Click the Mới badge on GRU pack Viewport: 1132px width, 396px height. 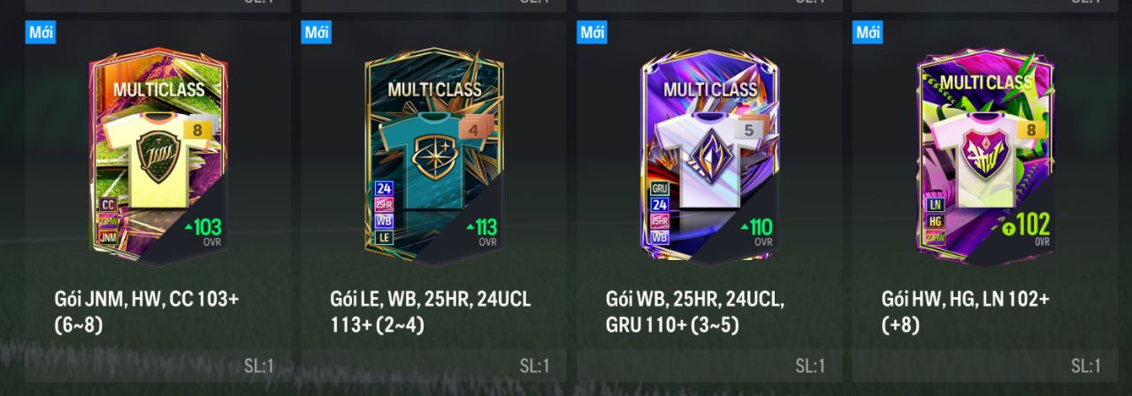(593, 33)
